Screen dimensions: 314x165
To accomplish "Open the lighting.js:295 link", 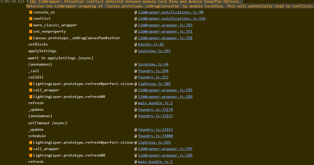I will click(x=154, y=142).
